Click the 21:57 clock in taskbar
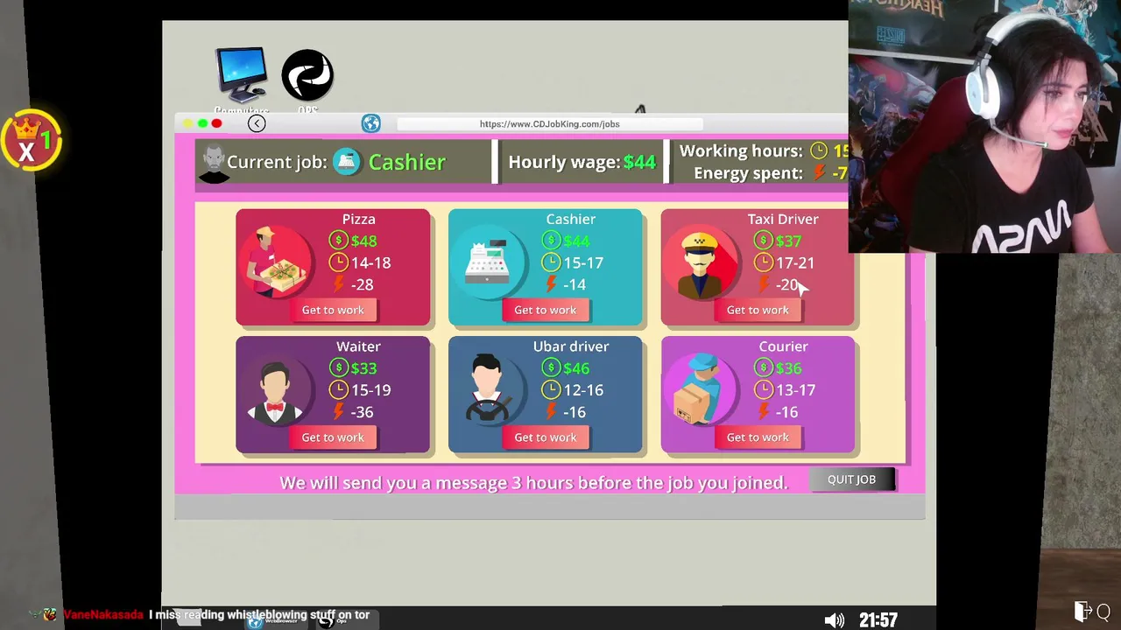Viewport: 1121px width, 630px height. (878, 620)
